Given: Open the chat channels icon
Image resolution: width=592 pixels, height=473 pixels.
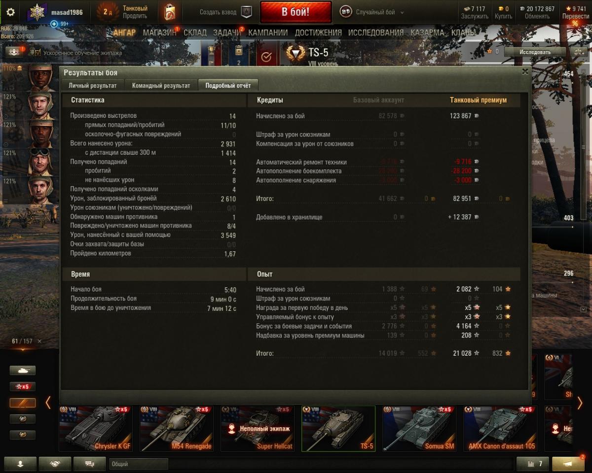Looking at the screenshot, I should [x=90, y=464].
